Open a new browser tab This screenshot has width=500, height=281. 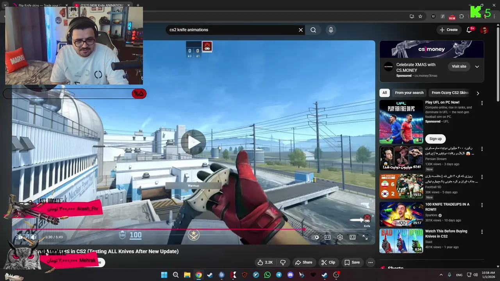tap(138, 5)
